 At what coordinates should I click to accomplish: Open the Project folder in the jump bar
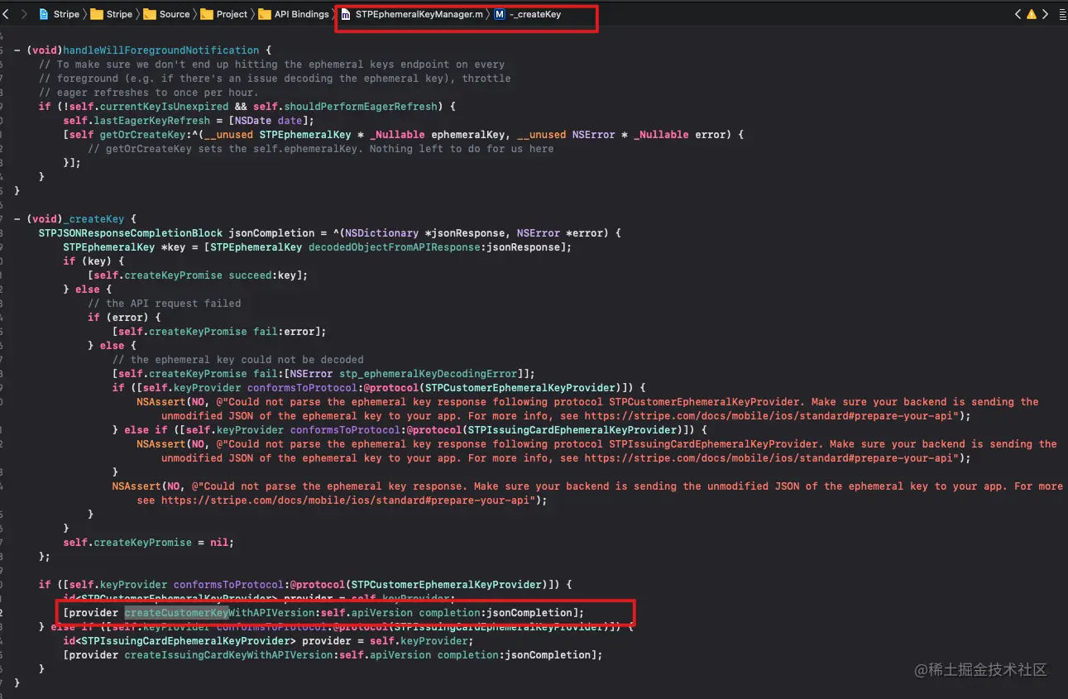pos(223,14)
